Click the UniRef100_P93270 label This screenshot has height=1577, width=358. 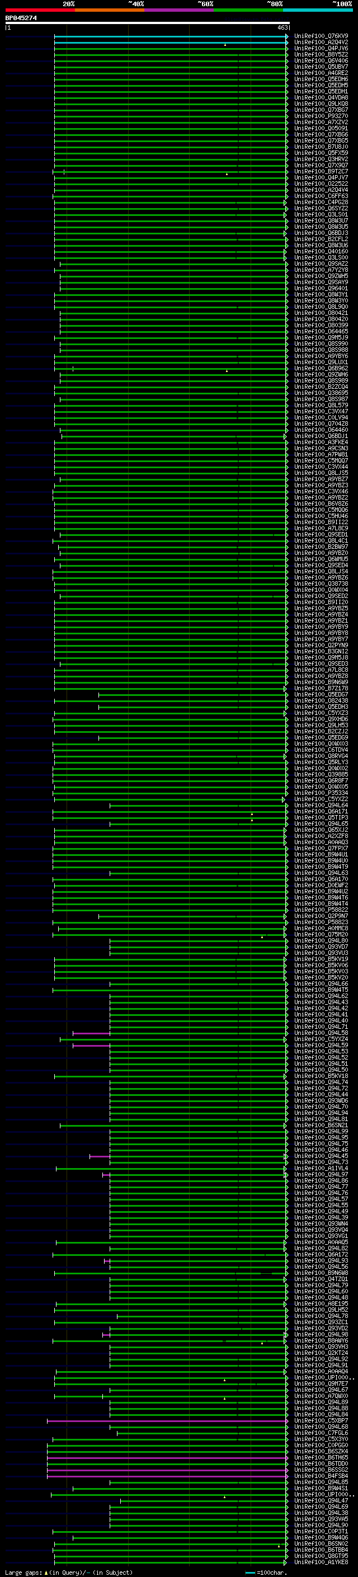pyautogui.click(x=321, y=116)
